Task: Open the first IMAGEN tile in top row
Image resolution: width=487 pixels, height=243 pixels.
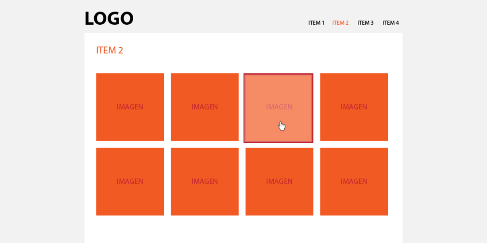Action: tap(130, 107)
